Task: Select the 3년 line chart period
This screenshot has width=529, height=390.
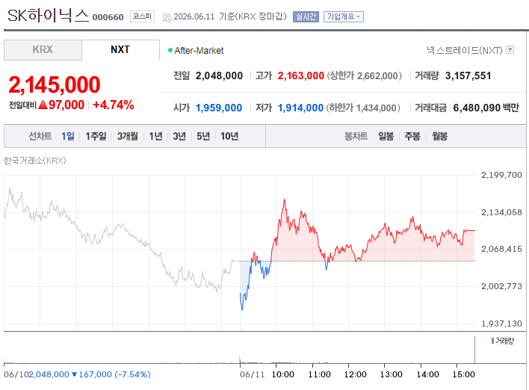Action: (179, 136)
